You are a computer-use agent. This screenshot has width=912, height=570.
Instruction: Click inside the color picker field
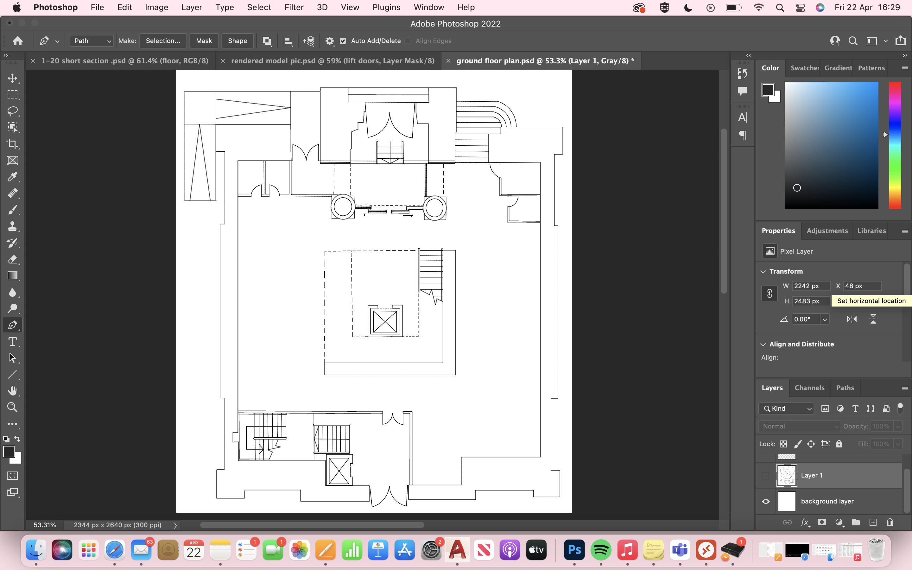click(x=831, y=145)
